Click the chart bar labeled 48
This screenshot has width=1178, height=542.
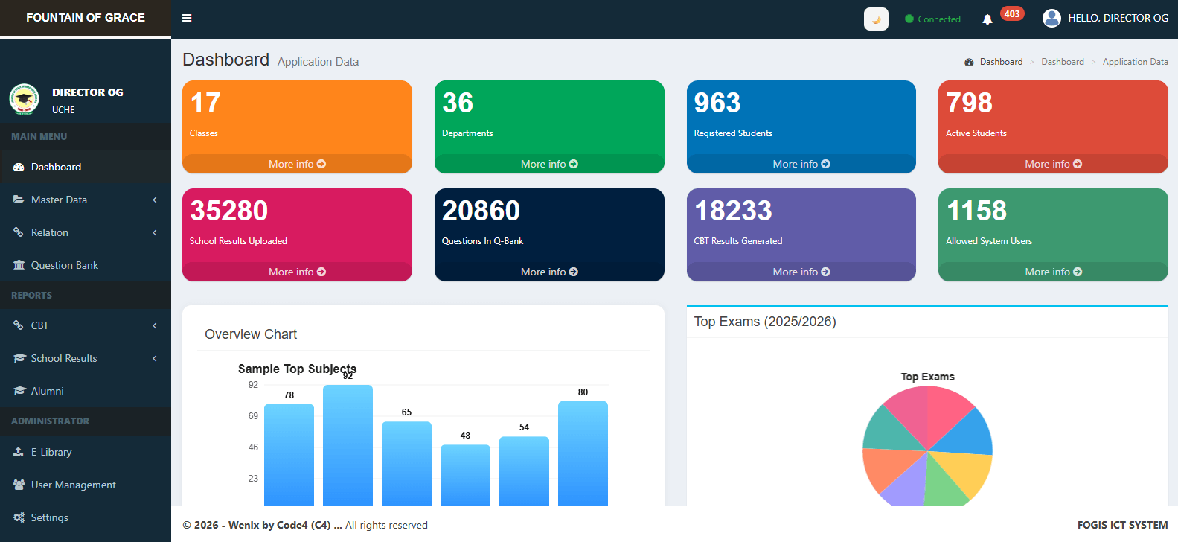click(x=465, y=475)
